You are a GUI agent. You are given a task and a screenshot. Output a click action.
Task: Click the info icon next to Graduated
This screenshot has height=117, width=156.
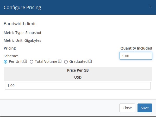point(90,61)
